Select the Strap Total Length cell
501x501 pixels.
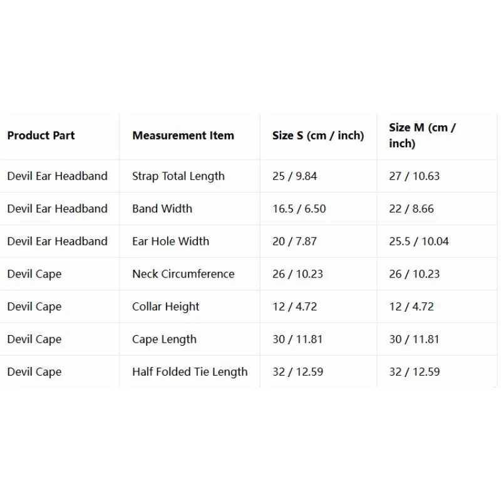point(178,176)
